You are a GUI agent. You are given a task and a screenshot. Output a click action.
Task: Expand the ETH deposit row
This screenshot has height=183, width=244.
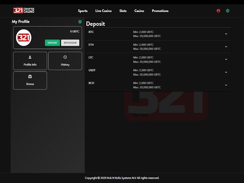[226, 47]
